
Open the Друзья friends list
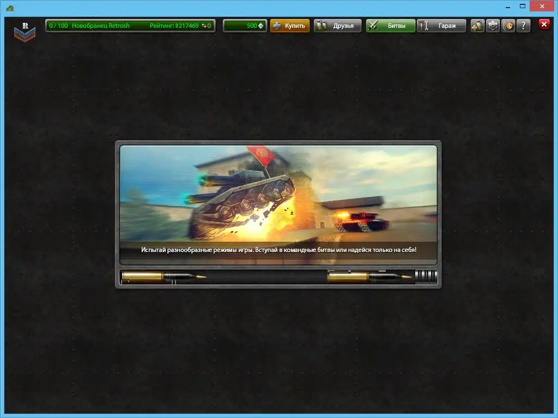click(337, 26)
